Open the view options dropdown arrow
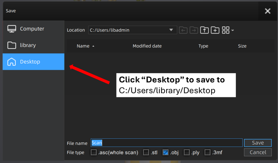 pos(233,30)
